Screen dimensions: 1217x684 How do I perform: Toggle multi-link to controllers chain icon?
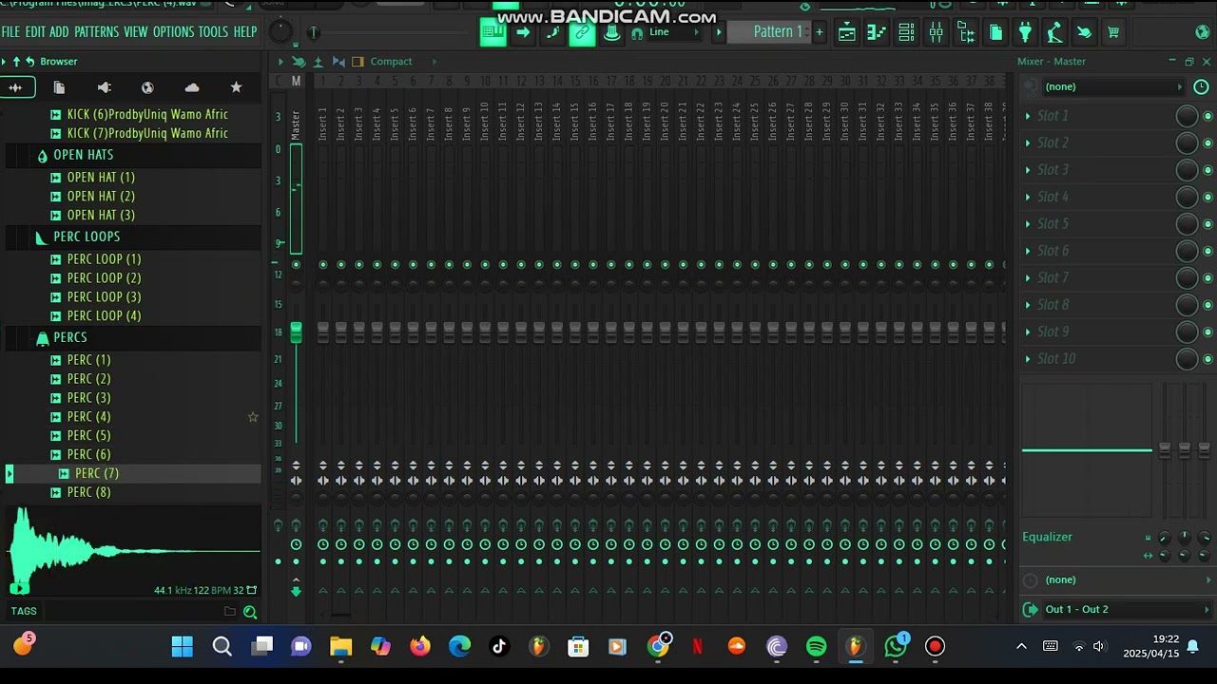[582, 34]
